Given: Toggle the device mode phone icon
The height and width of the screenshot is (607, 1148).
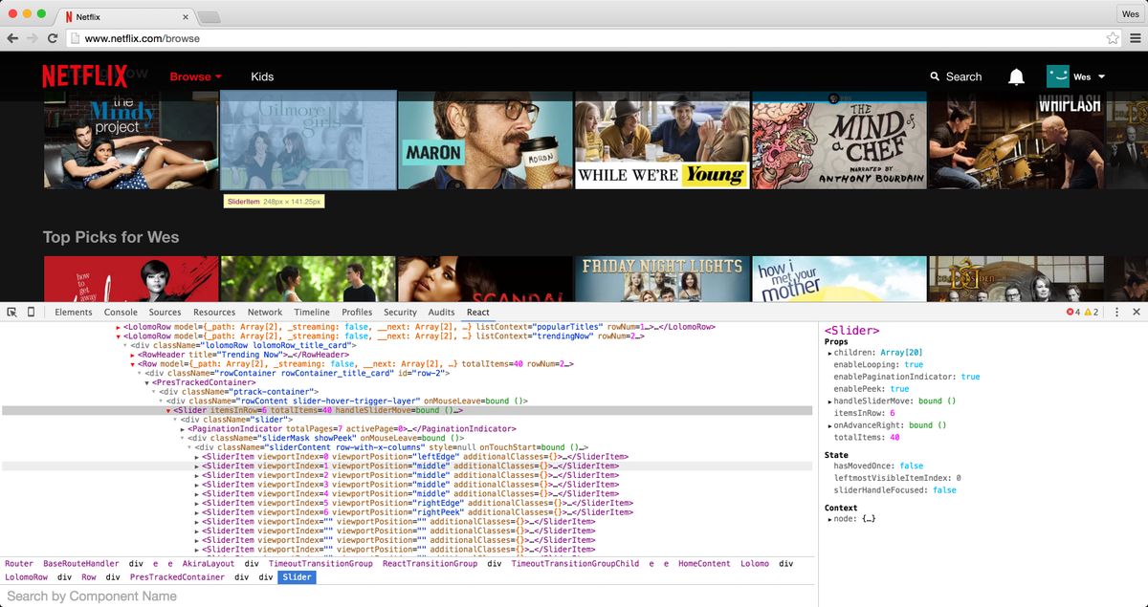Looking at the screenshot, I should point(31,312).
